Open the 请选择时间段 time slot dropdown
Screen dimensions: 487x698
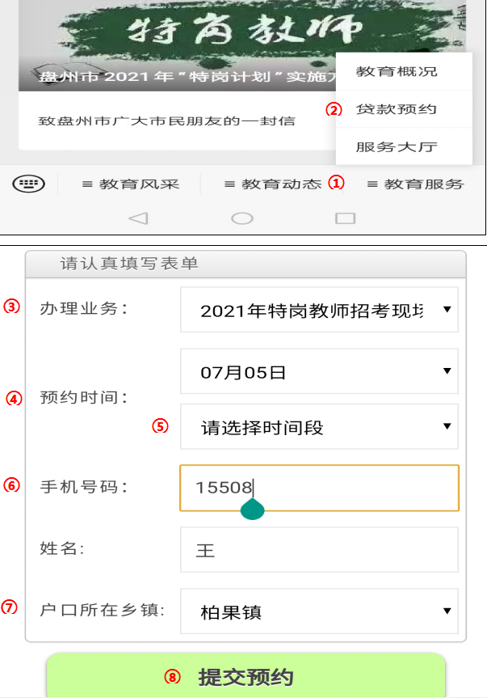pos(319,426)
